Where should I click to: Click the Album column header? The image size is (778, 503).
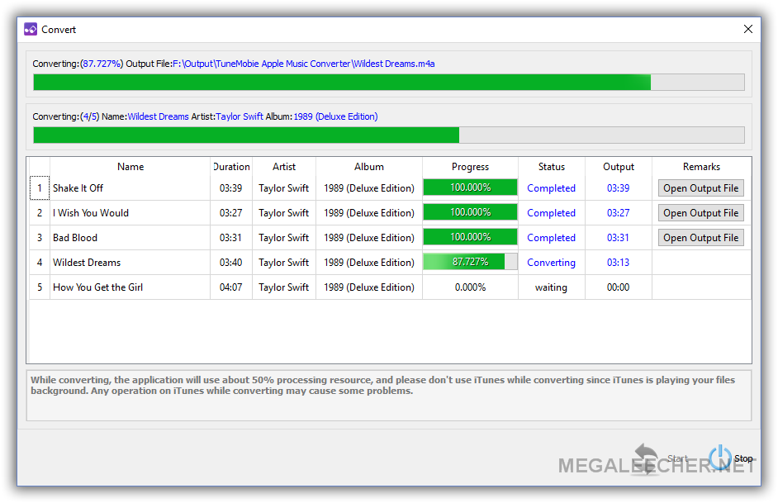click(x=369, y=167)
